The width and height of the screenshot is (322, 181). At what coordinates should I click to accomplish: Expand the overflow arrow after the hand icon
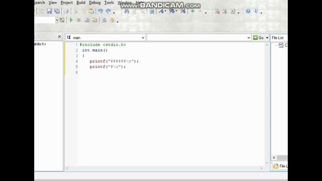[x=117, y=22]
